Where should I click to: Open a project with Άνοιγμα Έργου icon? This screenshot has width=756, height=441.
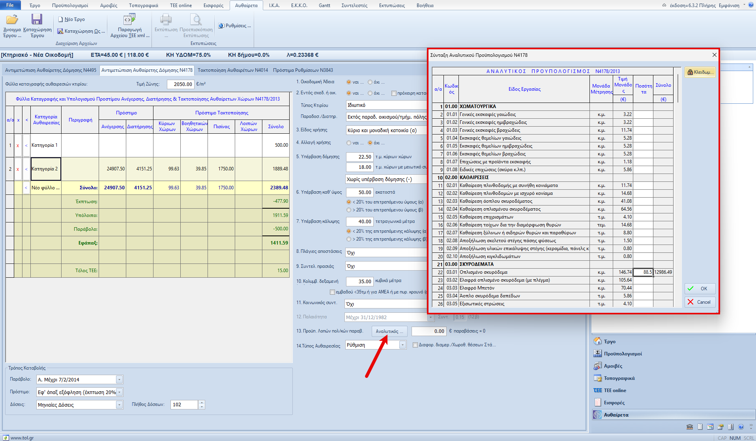coord(12,21)
